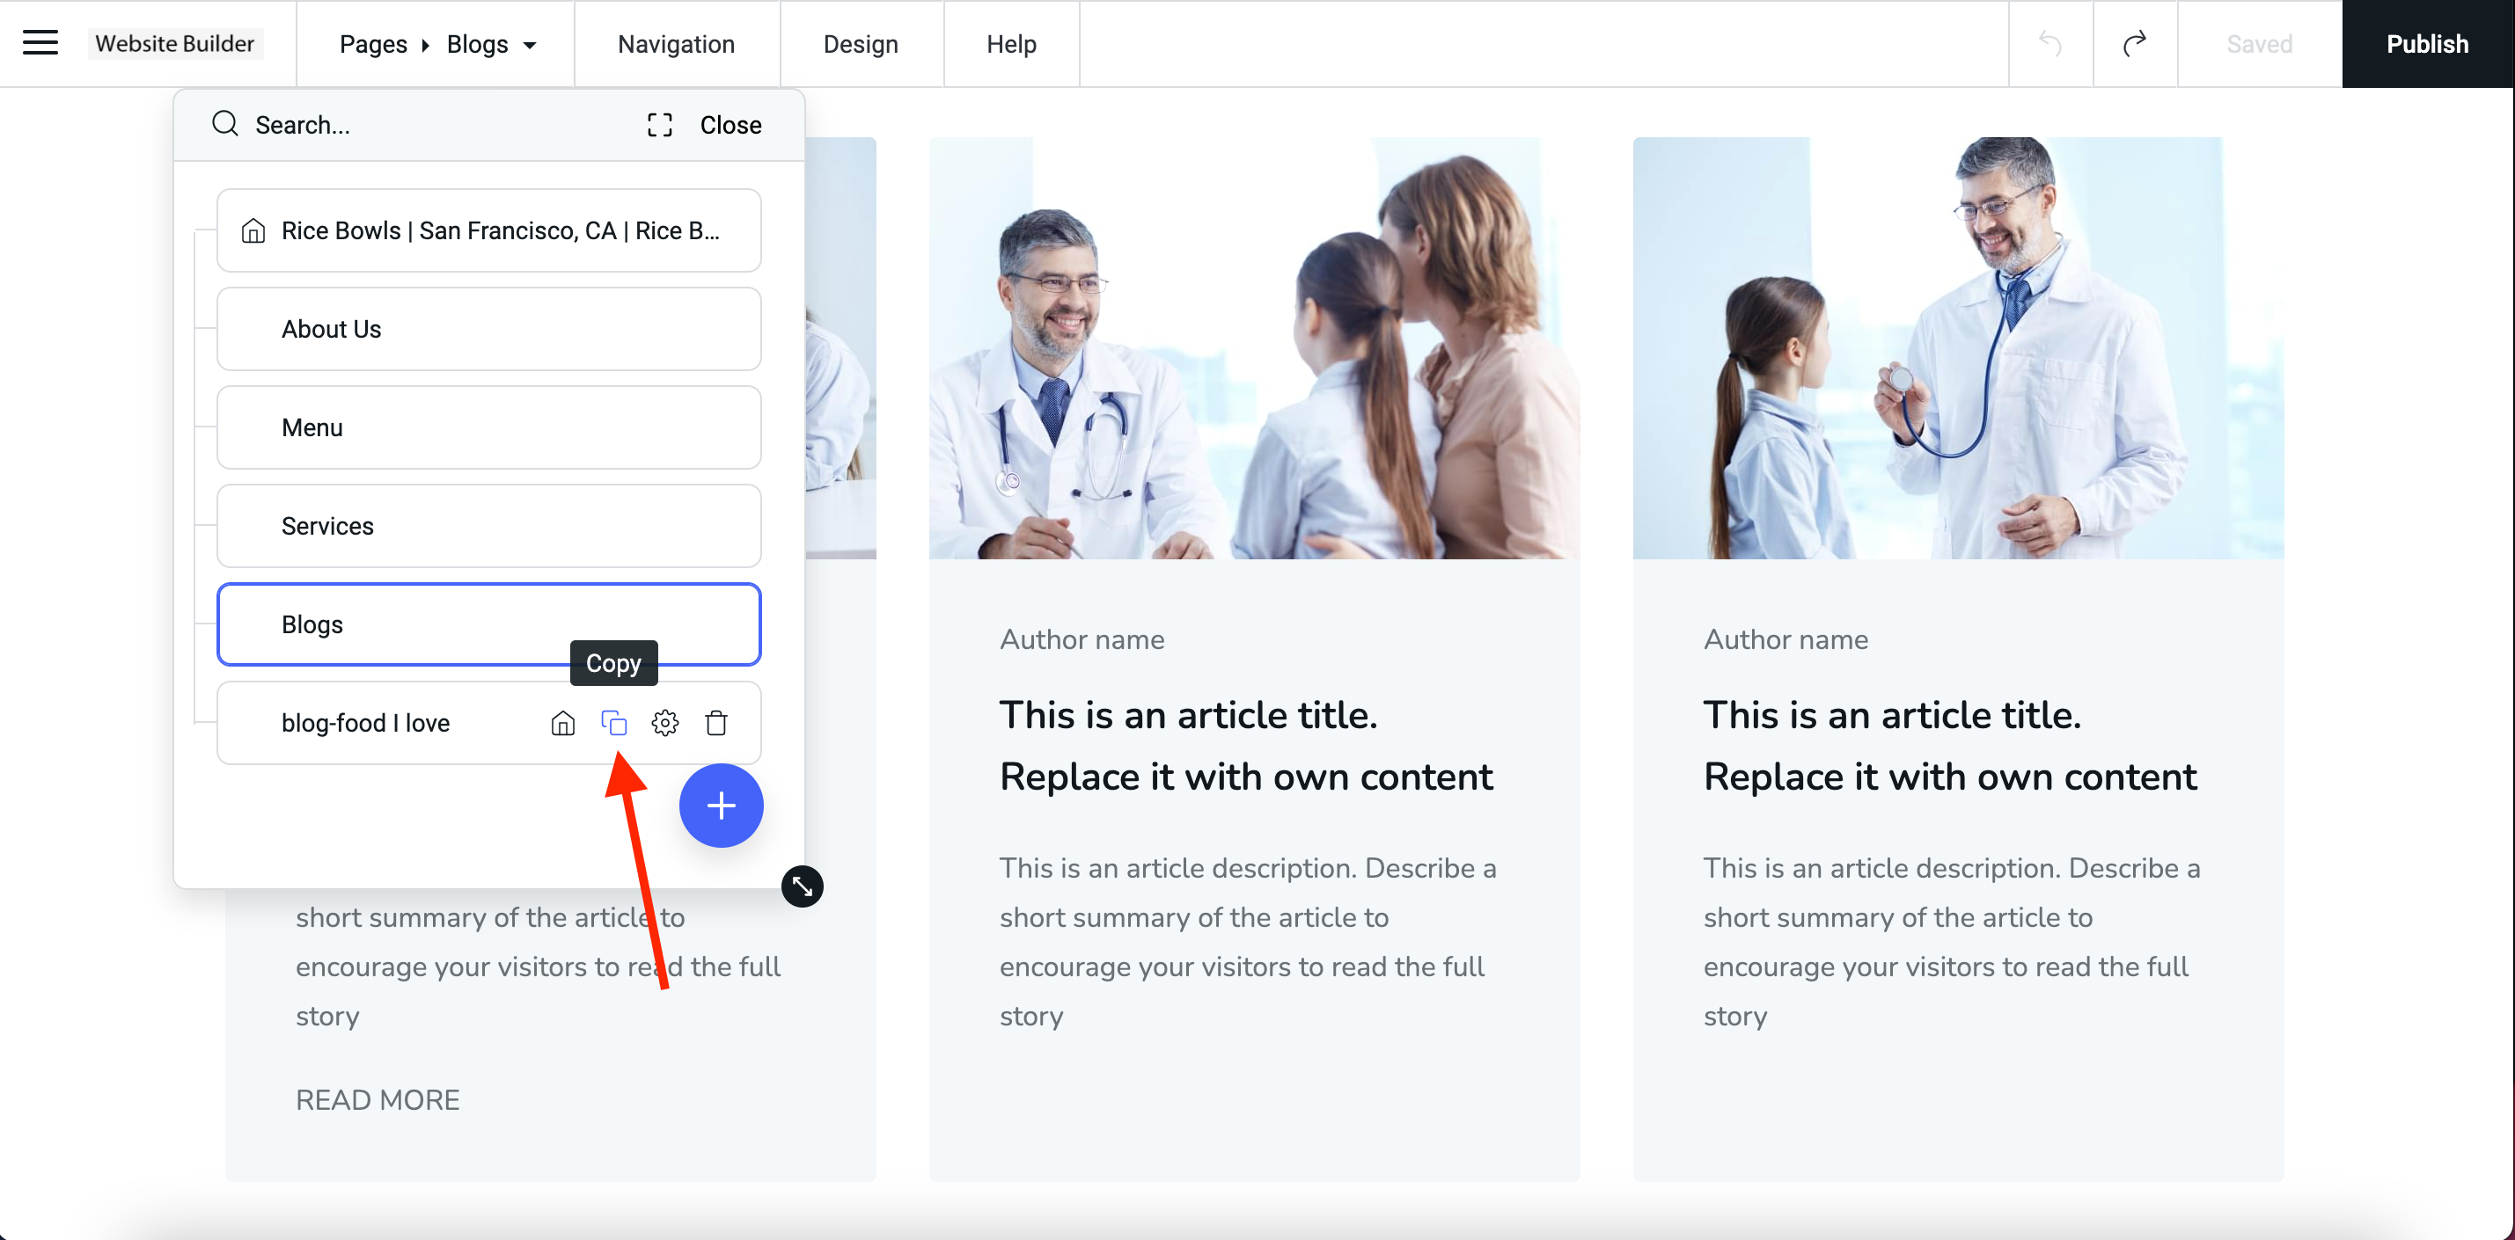Close the pages panel
This screenshot has width=2515, height=1240.
point(730,125)
